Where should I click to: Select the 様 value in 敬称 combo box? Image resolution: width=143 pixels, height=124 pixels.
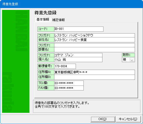[126, 60]
